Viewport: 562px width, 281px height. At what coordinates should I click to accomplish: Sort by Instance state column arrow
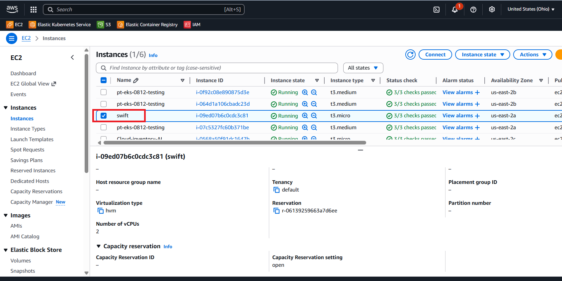point(317,81)
